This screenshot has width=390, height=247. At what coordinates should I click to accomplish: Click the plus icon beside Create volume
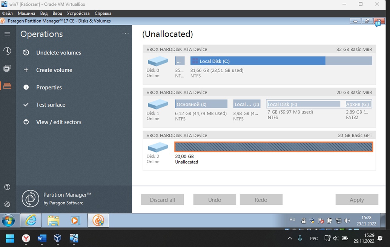[x=26, y=70]
